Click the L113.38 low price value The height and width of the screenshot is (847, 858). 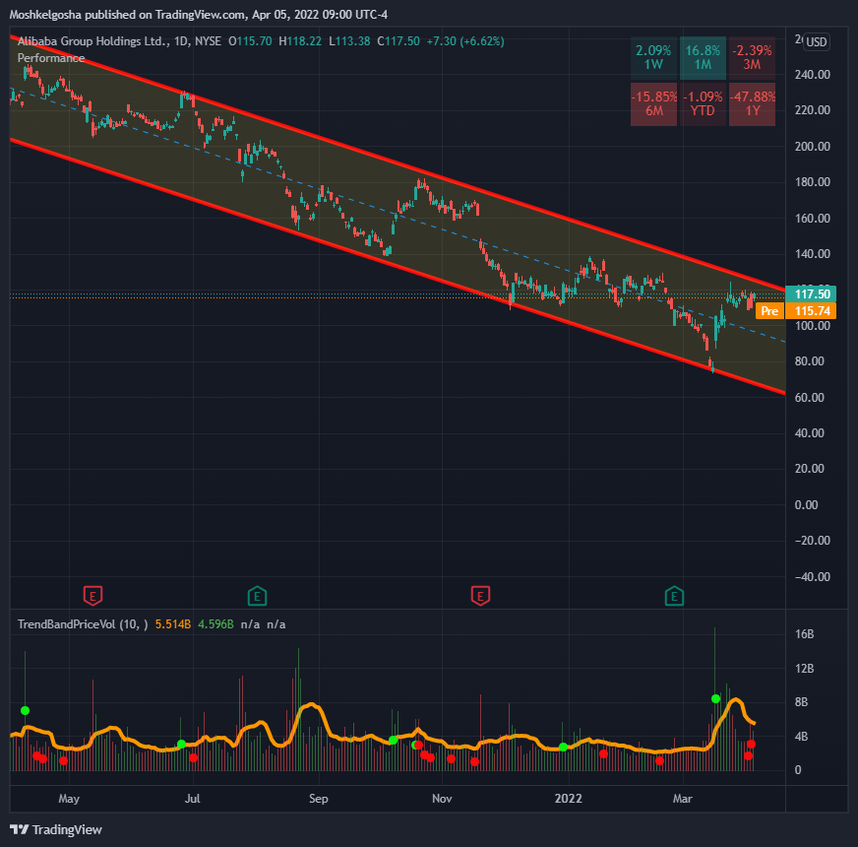coord(349,41)
